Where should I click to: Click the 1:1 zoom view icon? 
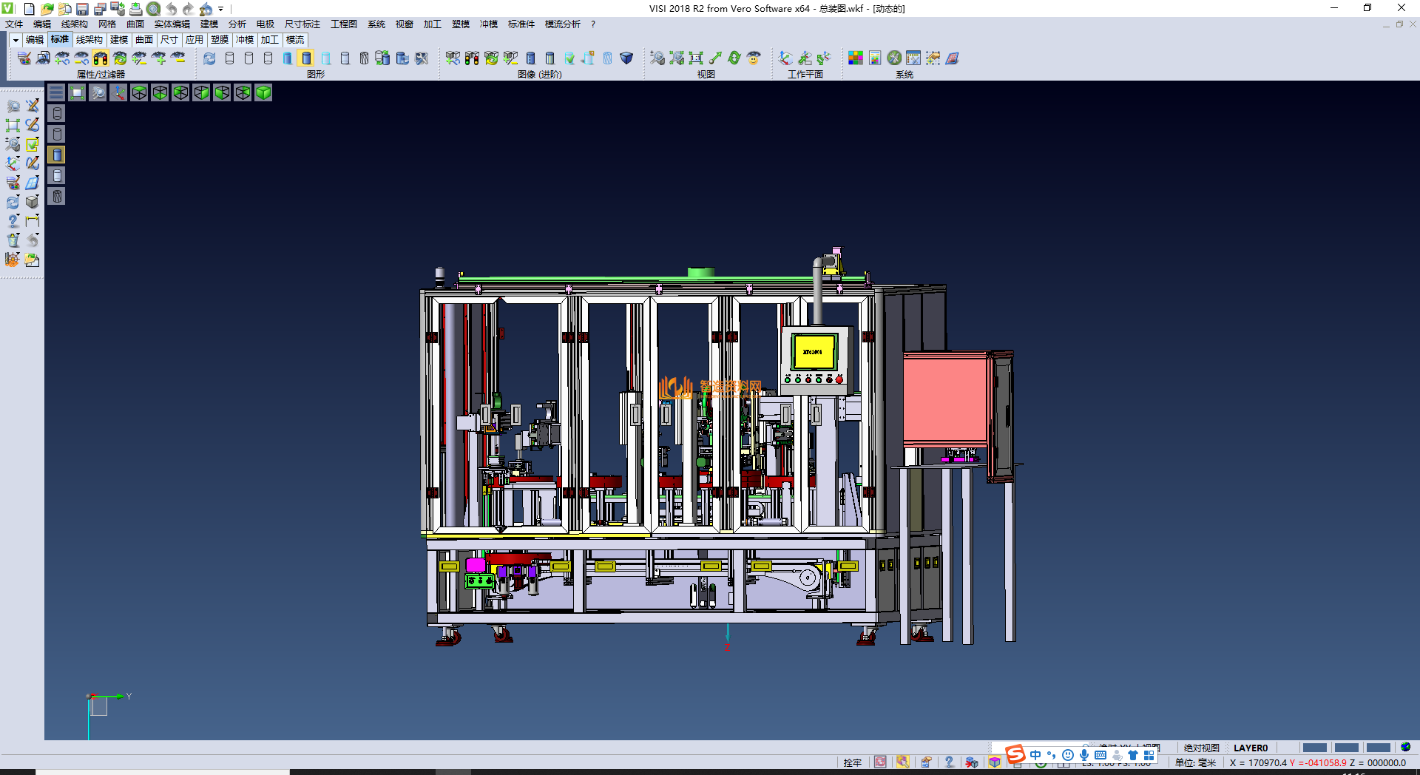coord(696,58)
